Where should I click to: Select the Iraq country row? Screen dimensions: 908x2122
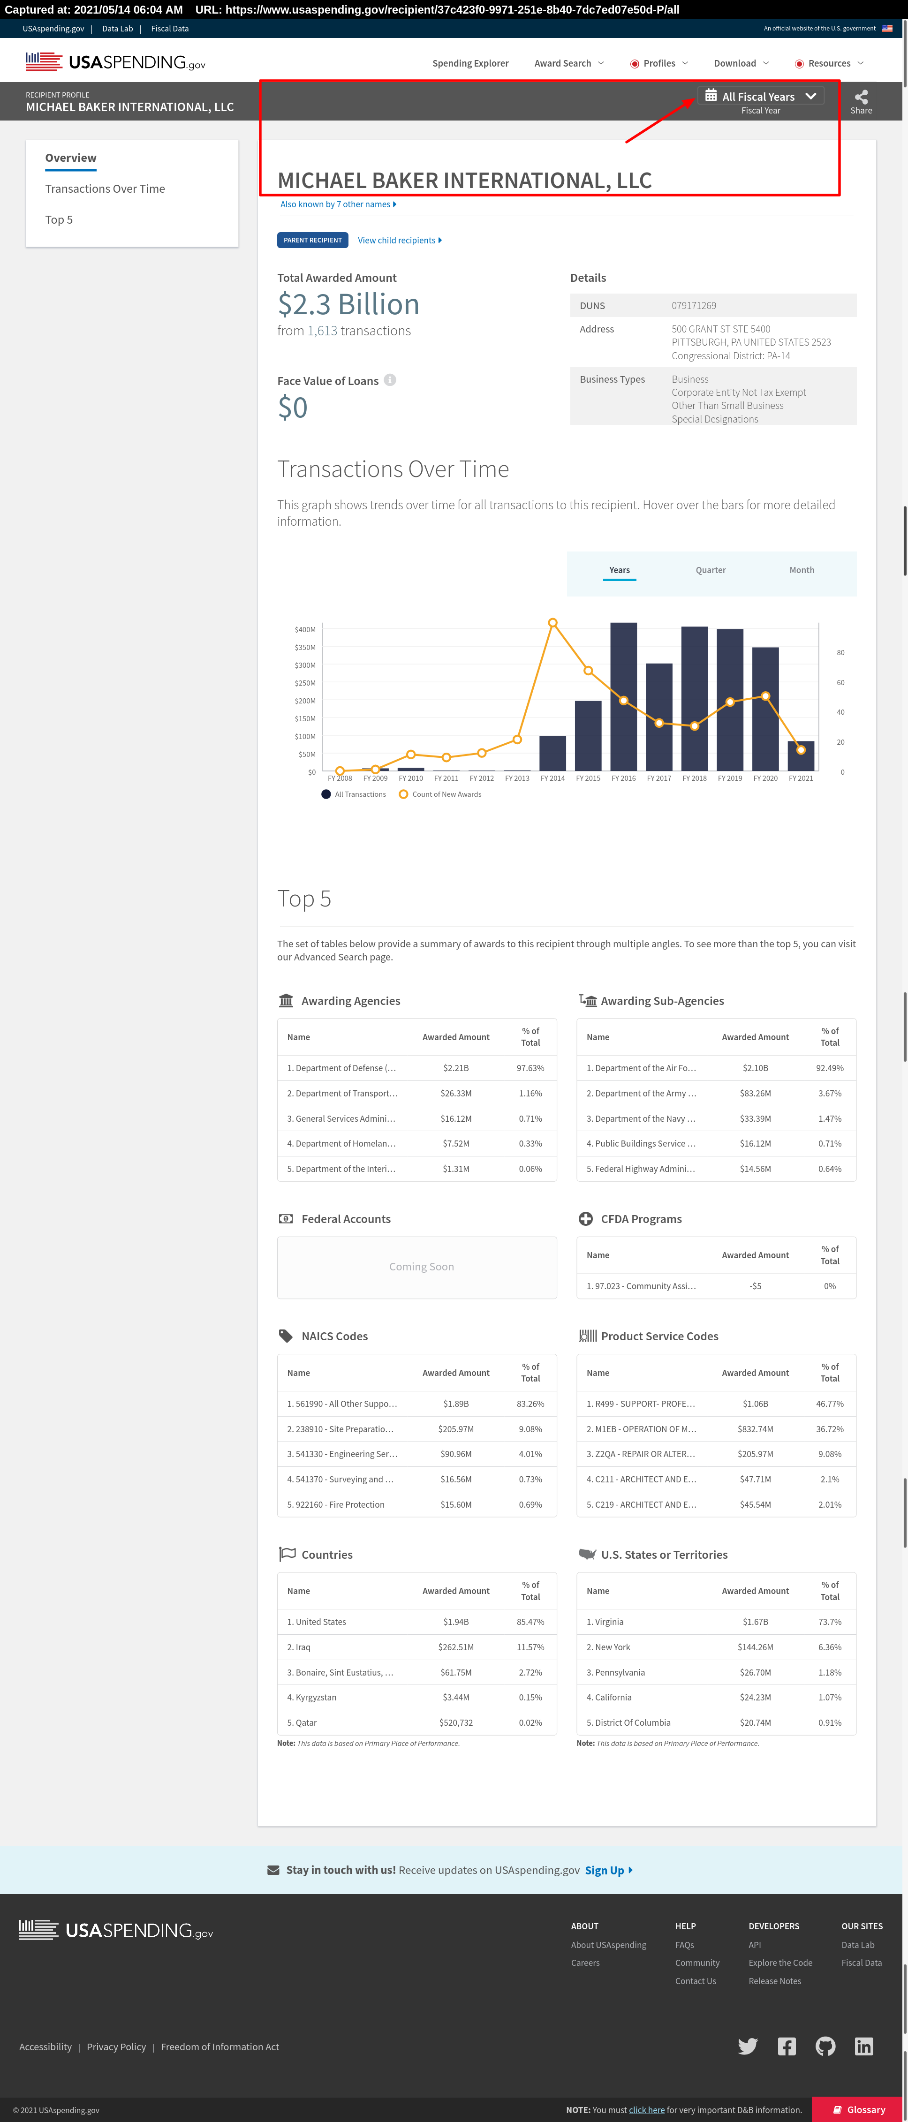417,1646
